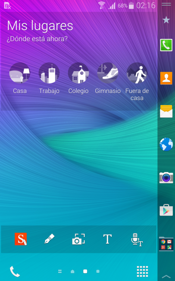Launch the Internet globe browser
This screenshot has width=175, height=281.
click(x=166, y=144)
